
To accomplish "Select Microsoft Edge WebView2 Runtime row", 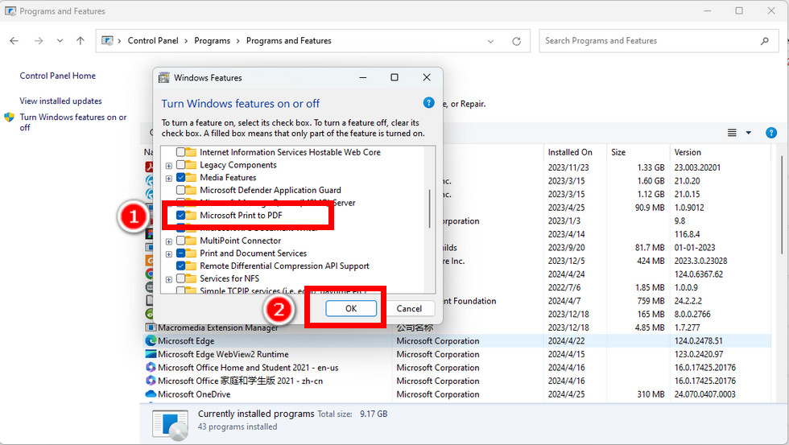I will (457, 354).
